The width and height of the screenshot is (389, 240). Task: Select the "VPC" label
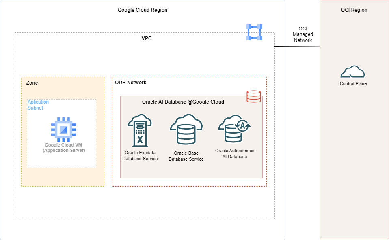[x=147, y=38]
